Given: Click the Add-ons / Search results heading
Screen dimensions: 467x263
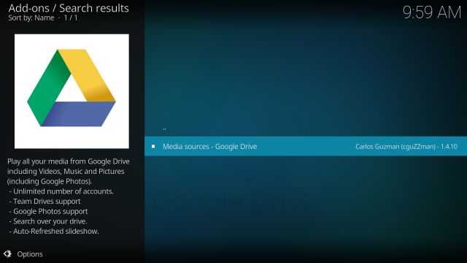Looking at the screenshot, I should (x=69, y=8).
